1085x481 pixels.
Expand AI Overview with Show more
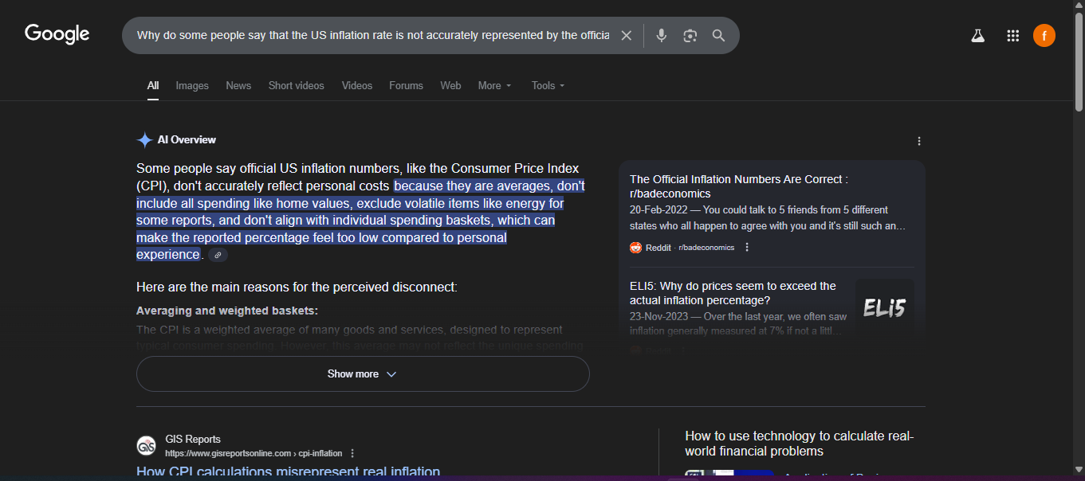click(363, 374)
